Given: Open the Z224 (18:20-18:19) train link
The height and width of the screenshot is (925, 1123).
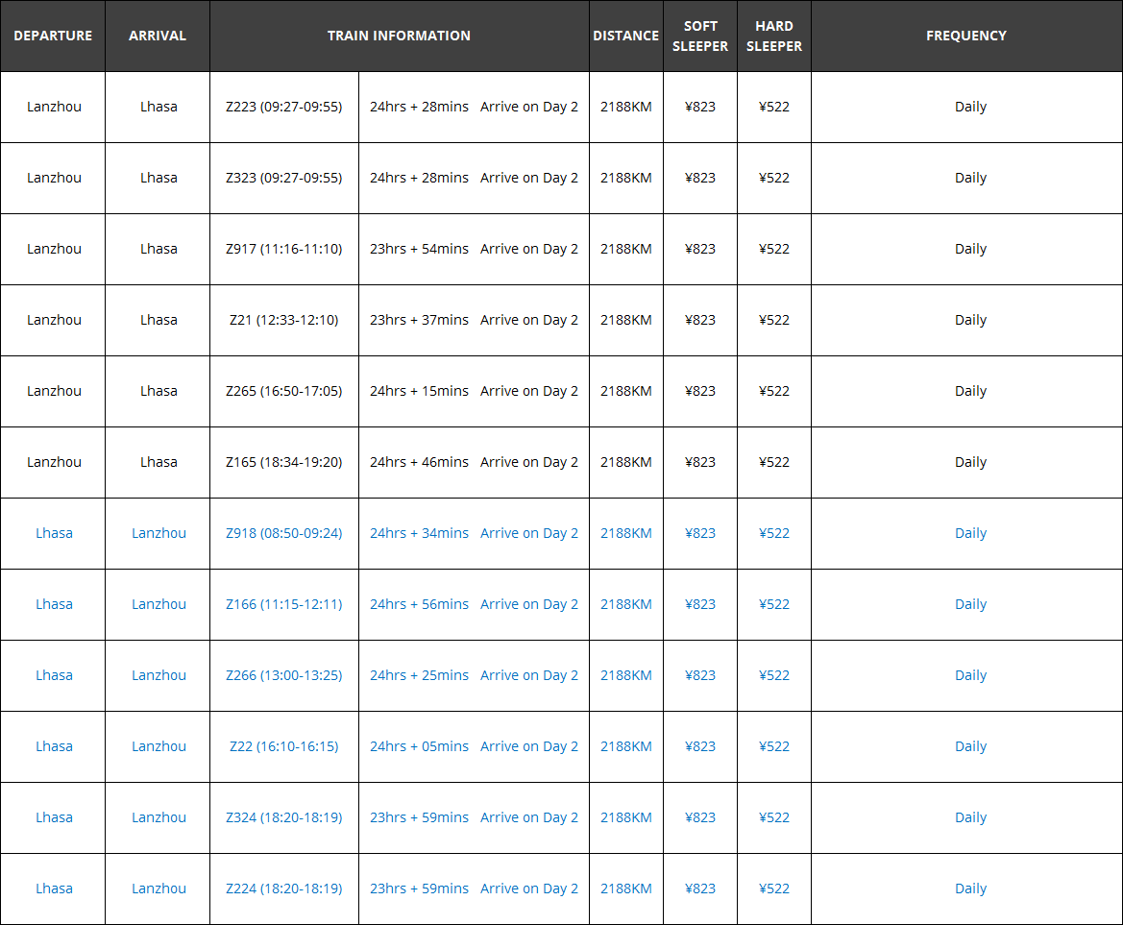Looking at the screenshot, I should click(x=283, y=888).
